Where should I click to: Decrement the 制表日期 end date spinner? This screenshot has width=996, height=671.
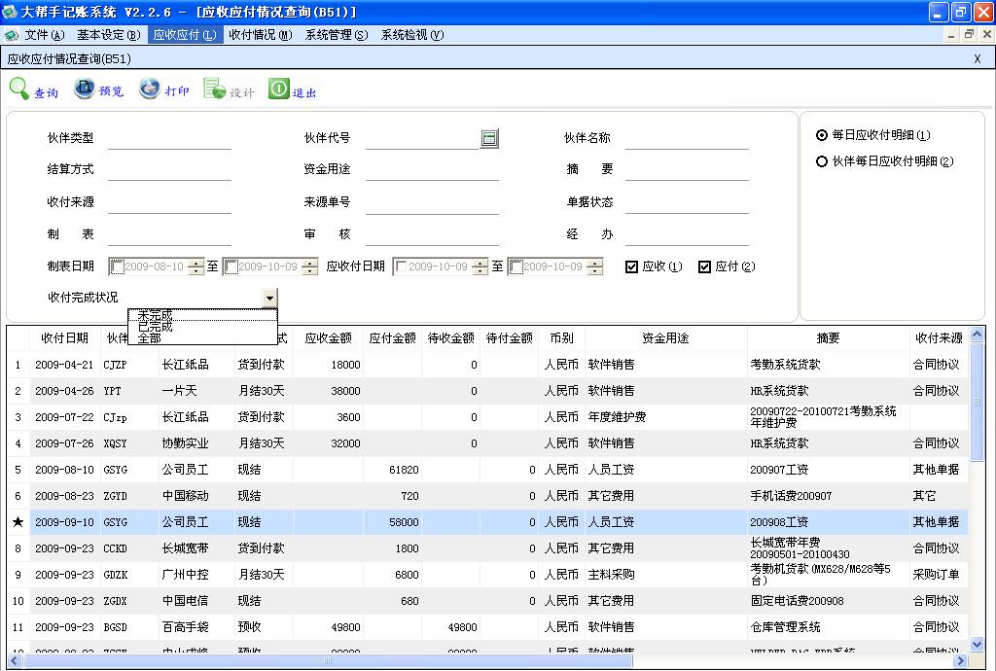[x=310, y=271]
